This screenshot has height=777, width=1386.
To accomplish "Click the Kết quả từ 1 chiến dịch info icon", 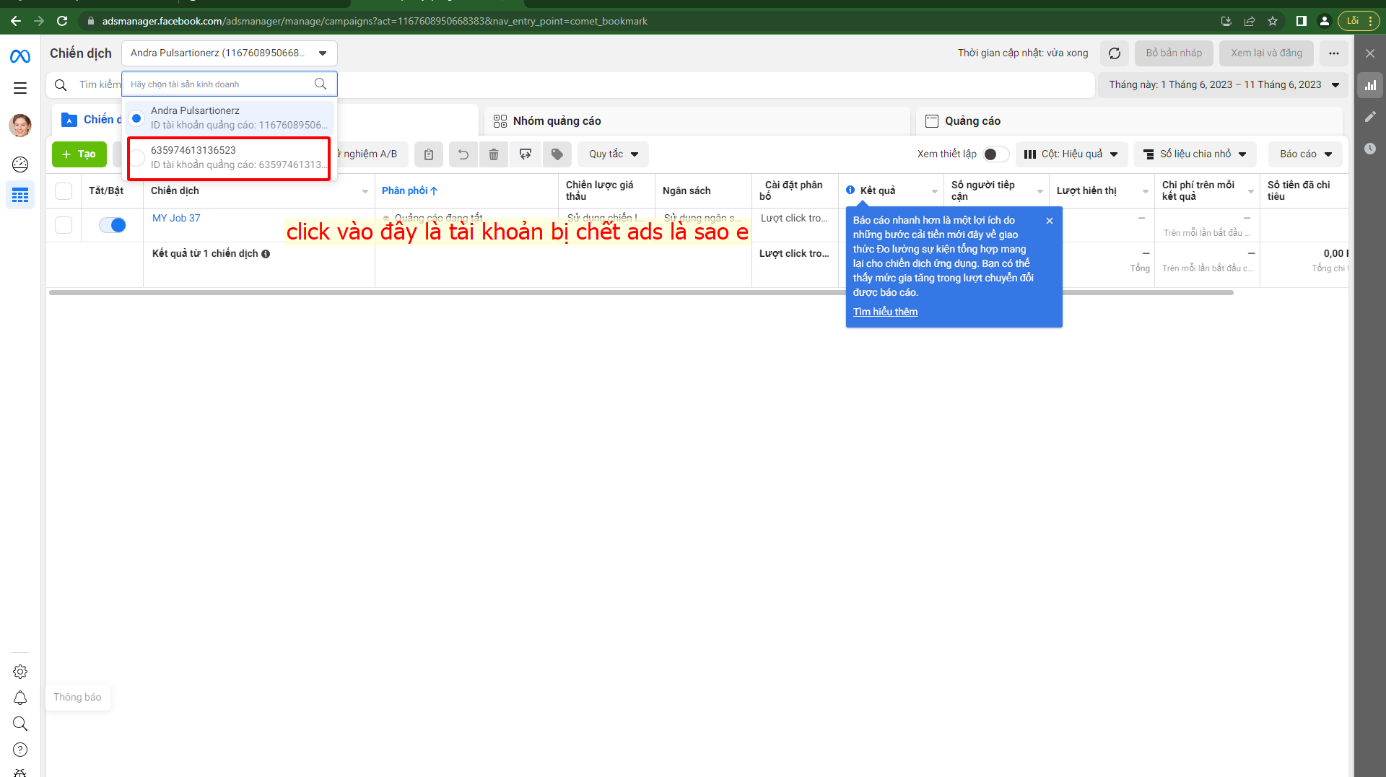I will (266, 254).
